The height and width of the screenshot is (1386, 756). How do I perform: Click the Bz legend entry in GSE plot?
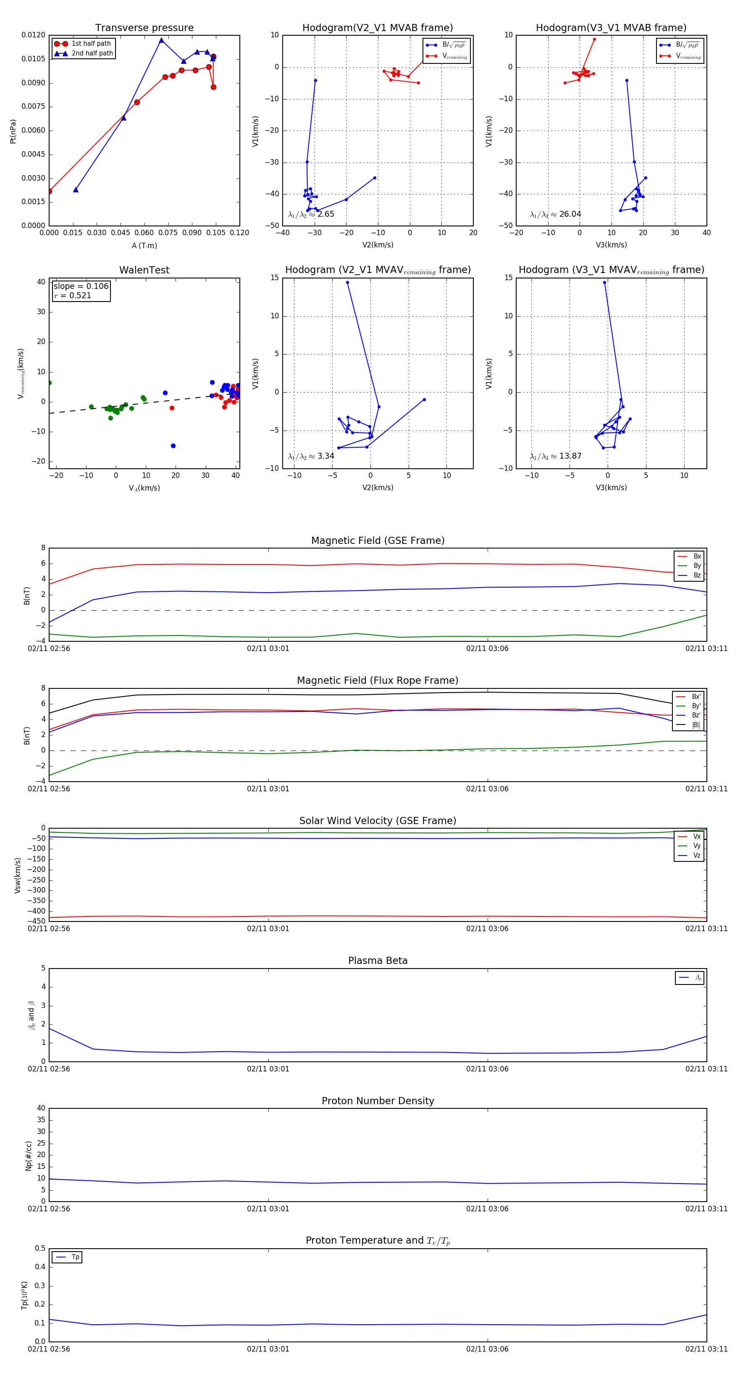(689, 575)
